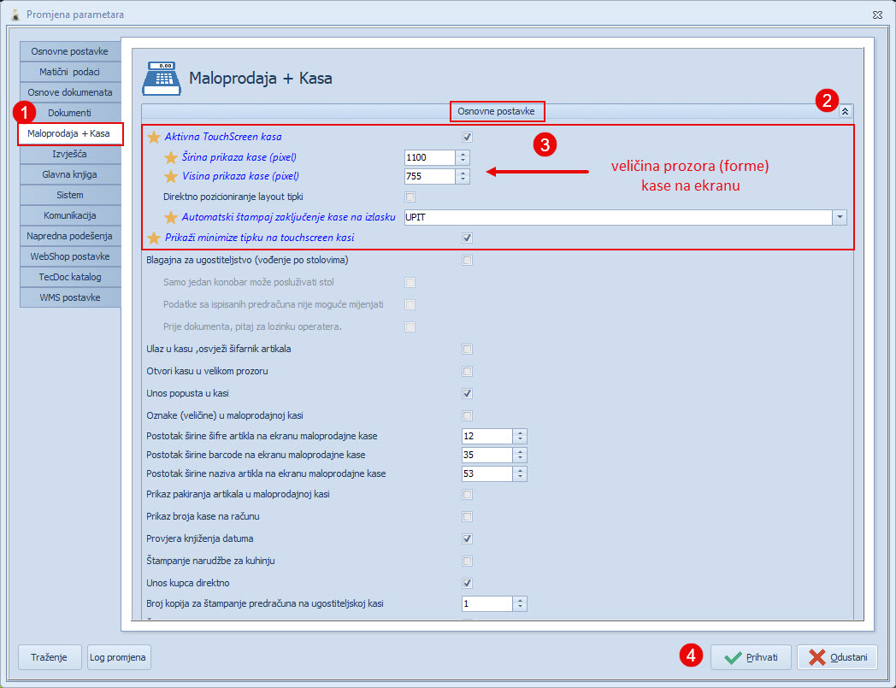The height and width of the screenshot is (688, 896).
Task: Click the star icon beside Automatski štampaj zaključenje
Action: pyautogui.click(x=171, y=217)
